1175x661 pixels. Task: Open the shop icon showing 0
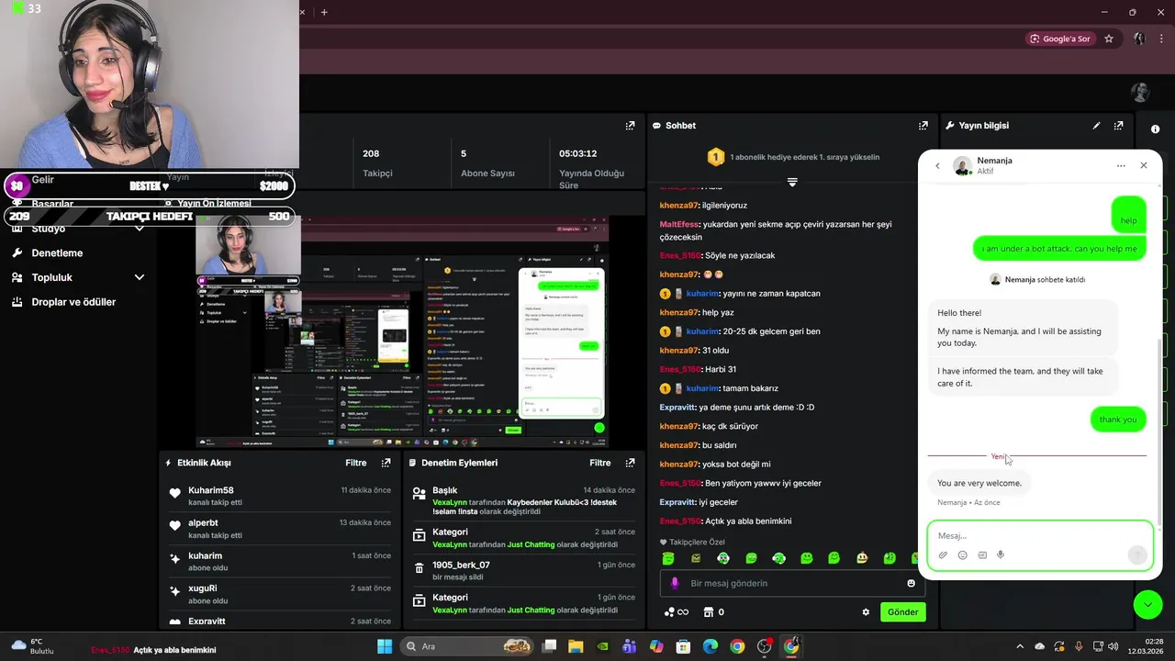[714, 612]
